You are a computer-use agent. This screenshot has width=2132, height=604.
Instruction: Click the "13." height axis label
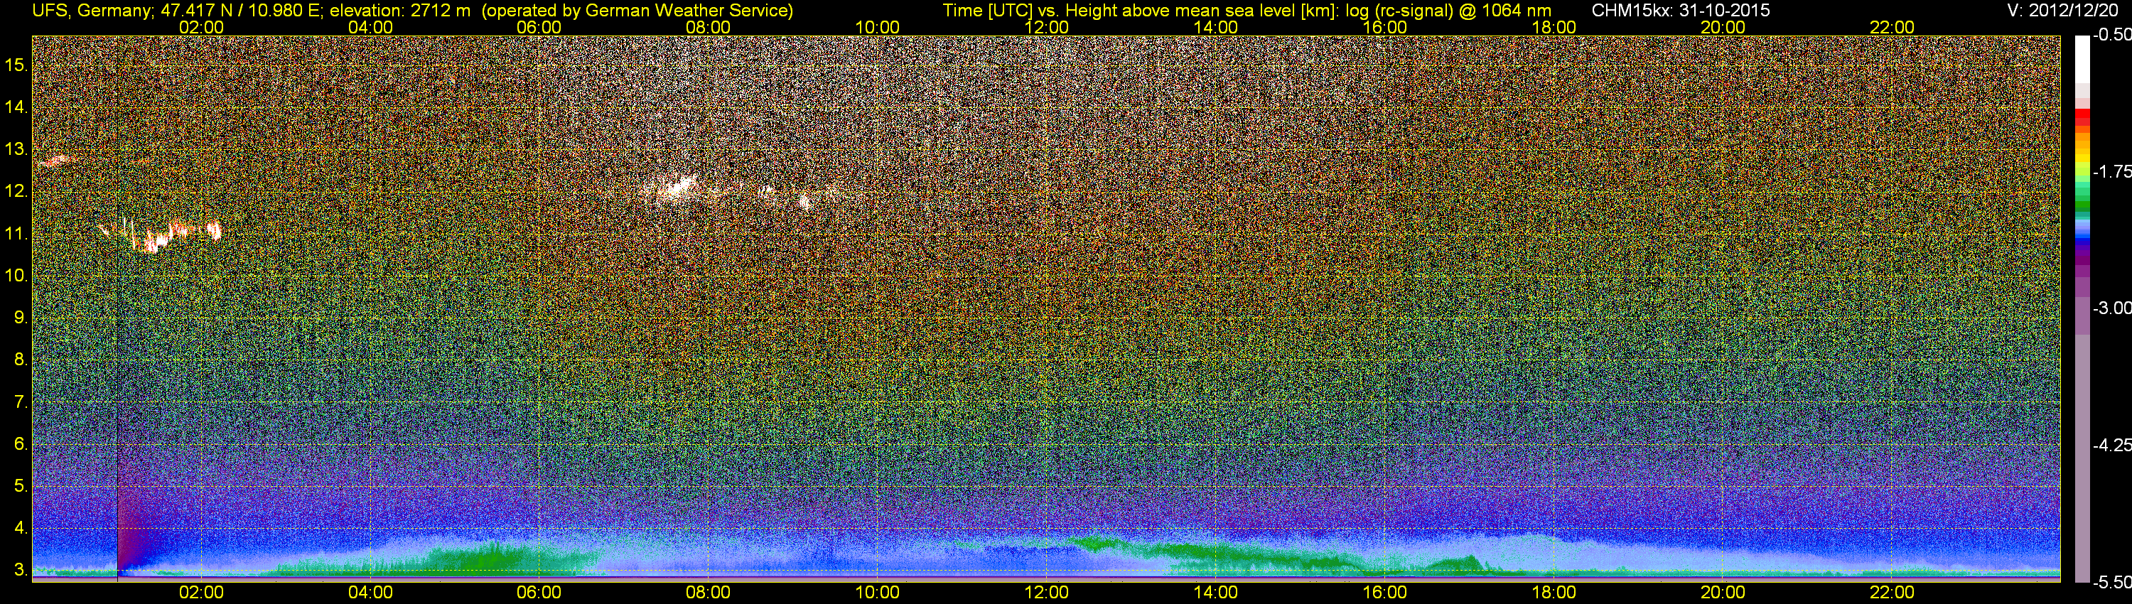[x=16, y=149]
